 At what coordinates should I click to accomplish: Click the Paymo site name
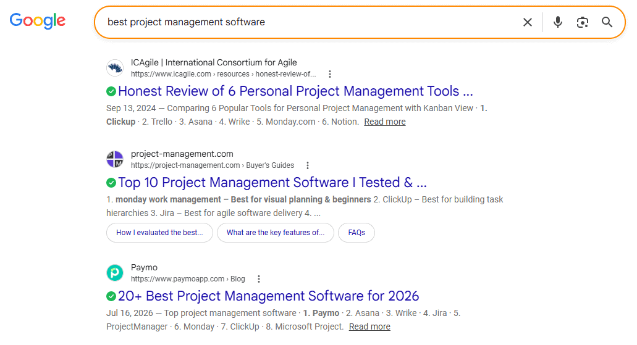144,267
